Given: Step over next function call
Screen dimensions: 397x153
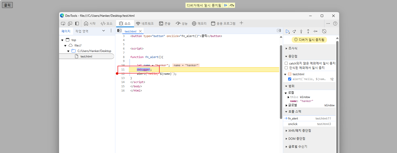Looking at the screenshot, I should [x=294, y=31].
